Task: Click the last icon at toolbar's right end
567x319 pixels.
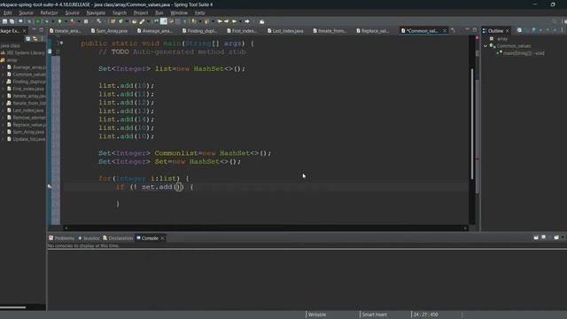Action: [262, 21]
